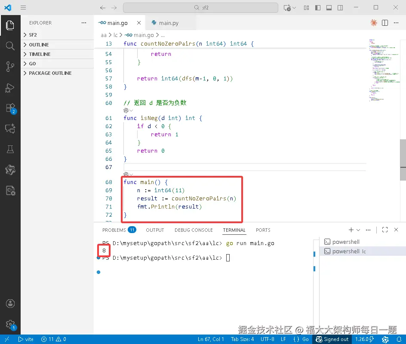Open the Testing flask view
The image size is (406, 344).
click(10, 149)
